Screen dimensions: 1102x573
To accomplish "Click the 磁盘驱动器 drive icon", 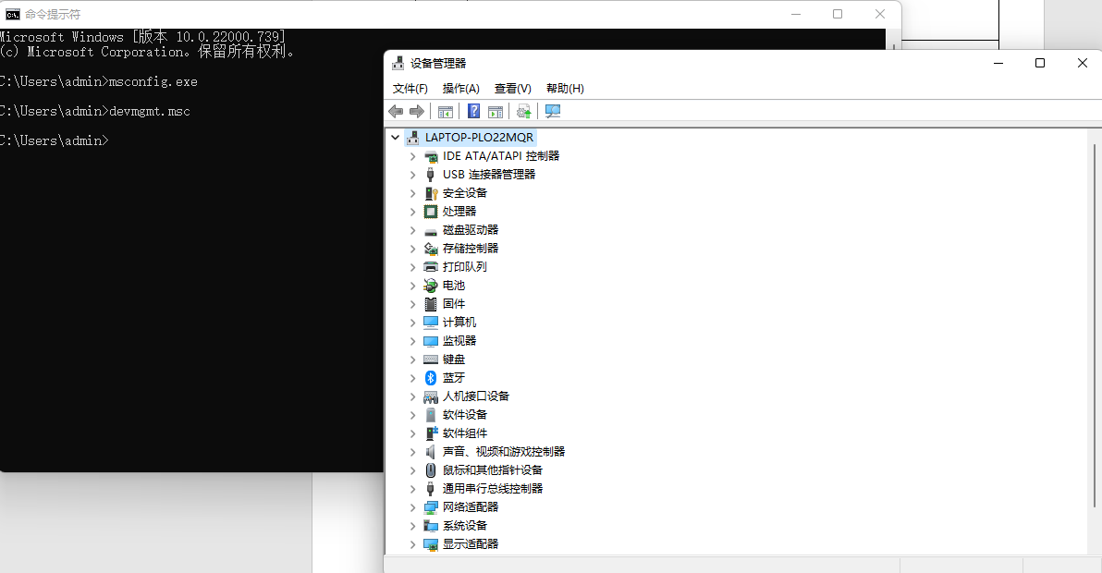I will (431, 230).
